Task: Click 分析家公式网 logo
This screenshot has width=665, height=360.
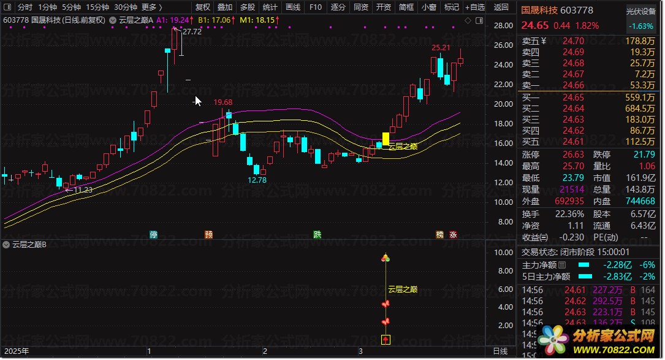Action: pyautogui.click(x=597, y=341)
